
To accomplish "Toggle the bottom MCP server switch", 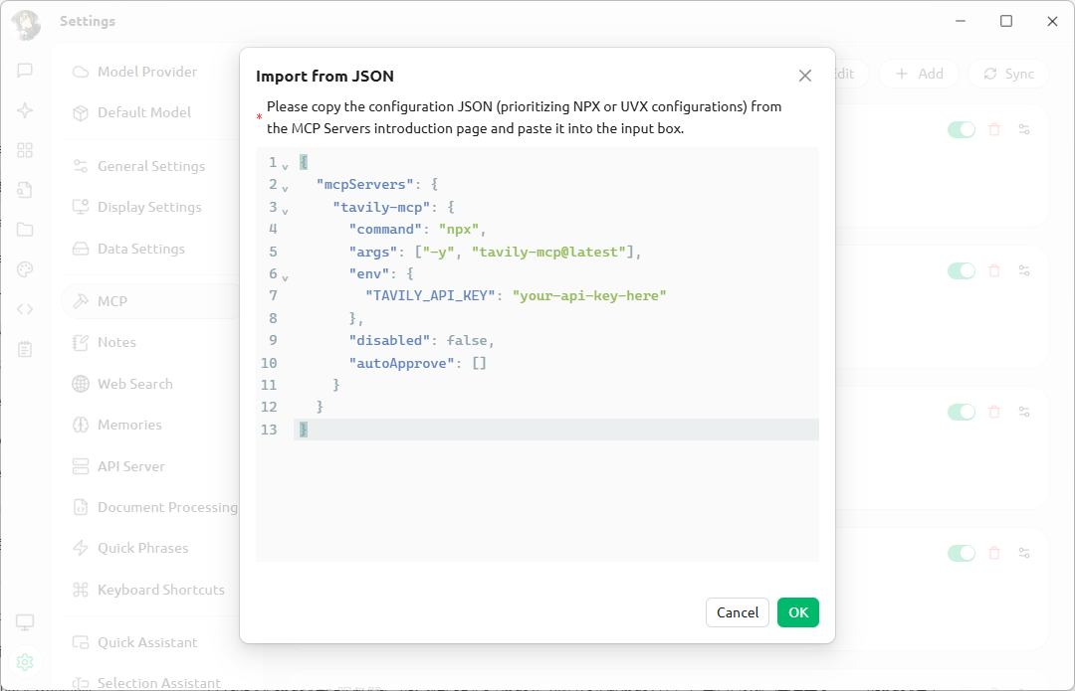I will tap(962, 552).
